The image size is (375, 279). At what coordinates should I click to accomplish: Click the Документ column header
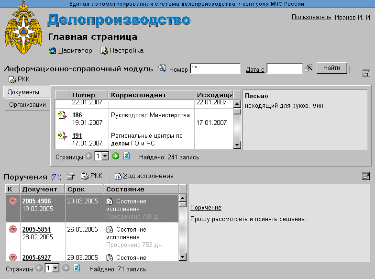pyautogui.click(x=42, y=189)
